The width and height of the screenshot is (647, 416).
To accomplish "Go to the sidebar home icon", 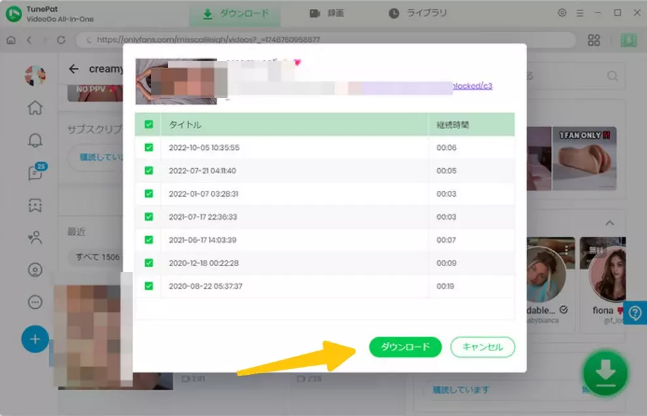I will [x=35, y=108].
